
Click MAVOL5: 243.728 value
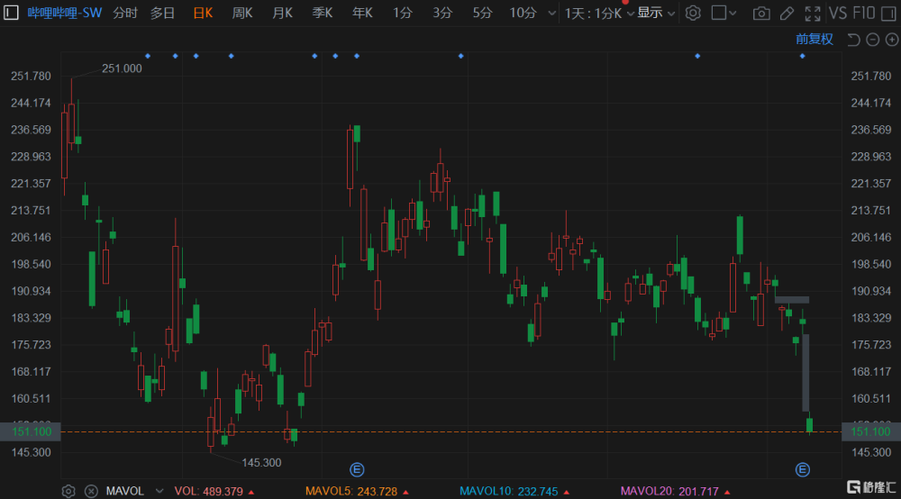pos(351,492)
